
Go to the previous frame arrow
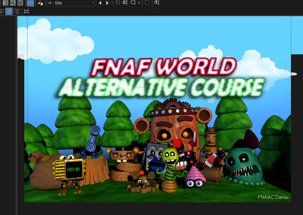[100, 3]
